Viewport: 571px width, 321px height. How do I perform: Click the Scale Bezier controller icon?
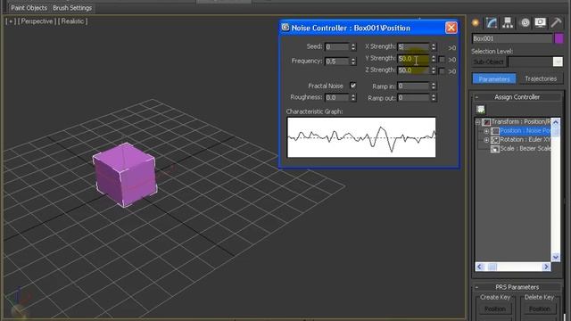pos(495,149)
